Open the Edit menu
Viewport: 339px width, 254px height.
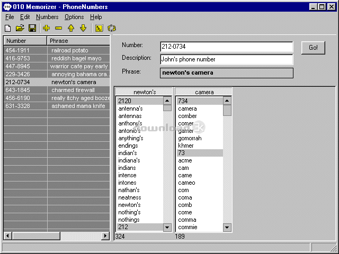point(25,17)
